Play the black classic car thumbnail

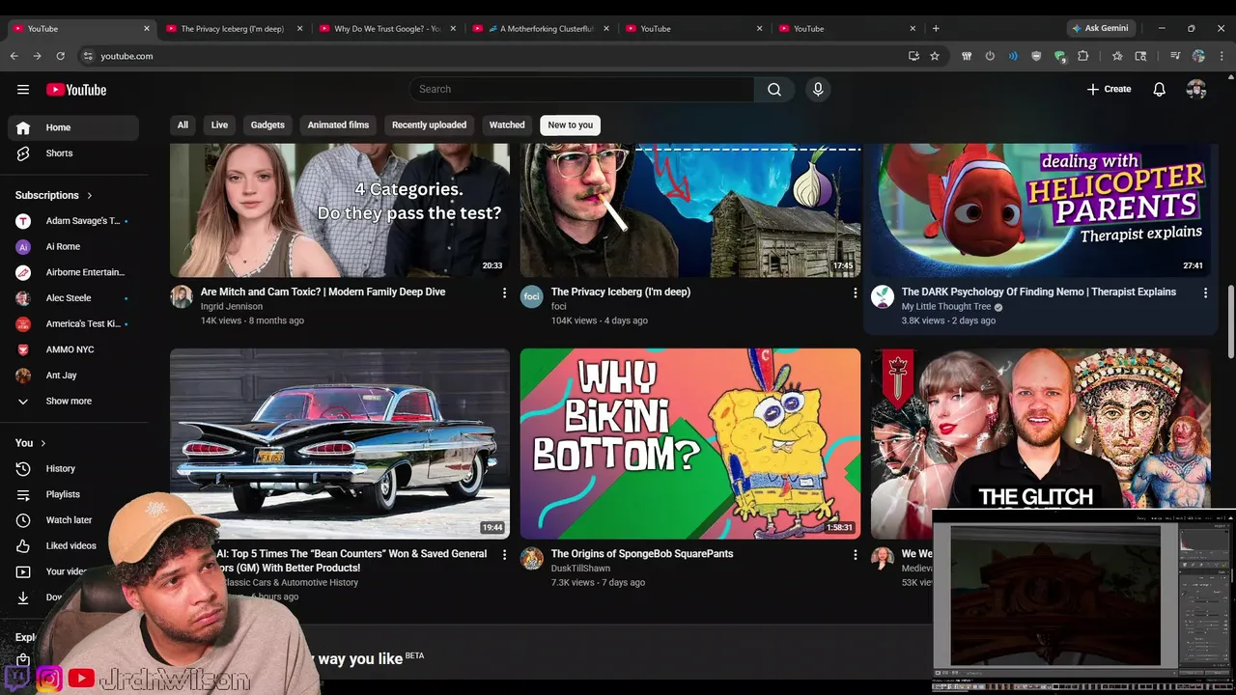pyautogui.click(x=340, y=443)
